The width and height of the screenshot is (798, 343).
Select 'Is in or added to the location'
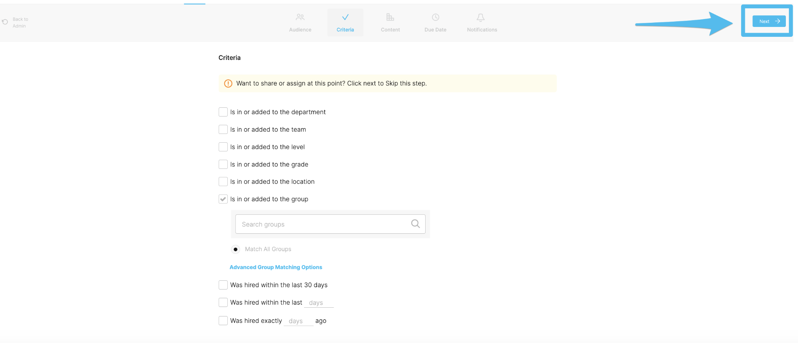[x=223, y=182]
